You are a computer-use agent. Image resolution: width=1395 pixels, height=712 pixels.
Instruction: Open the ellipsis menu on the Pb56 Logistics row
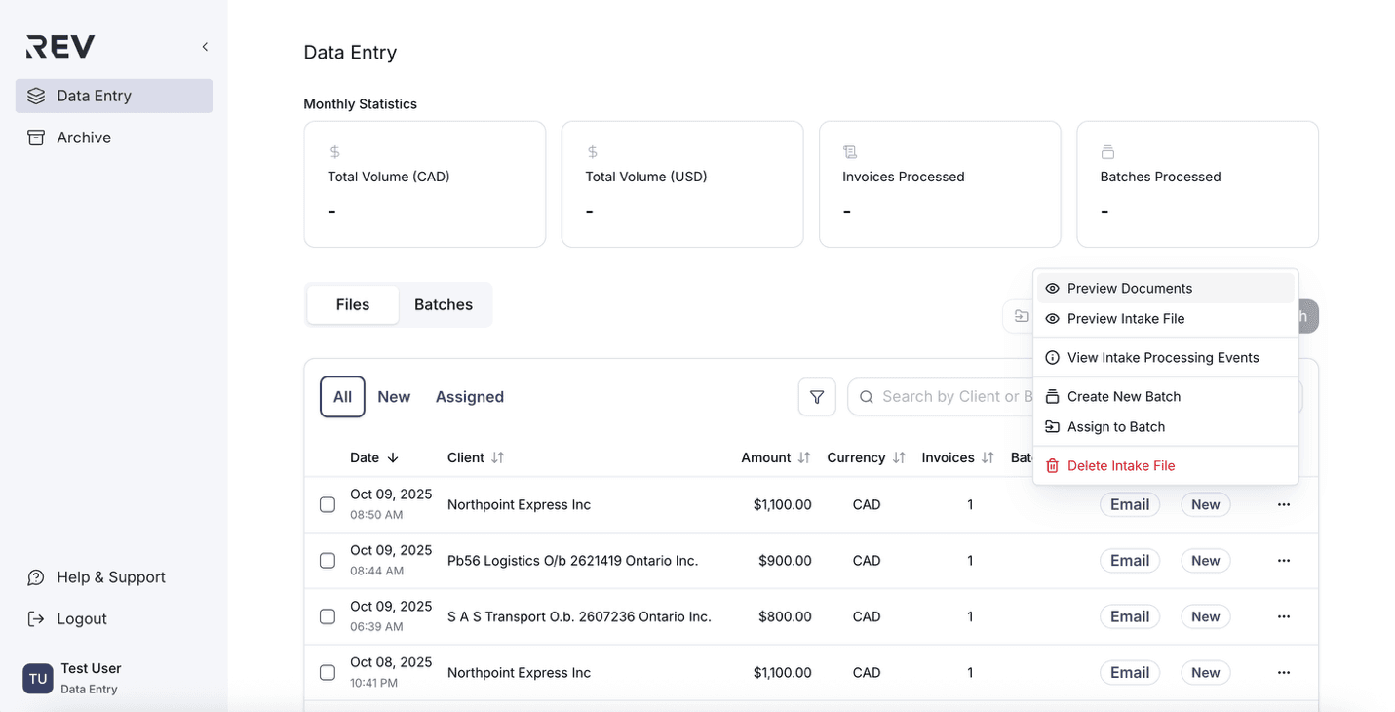pos(1284,560)
